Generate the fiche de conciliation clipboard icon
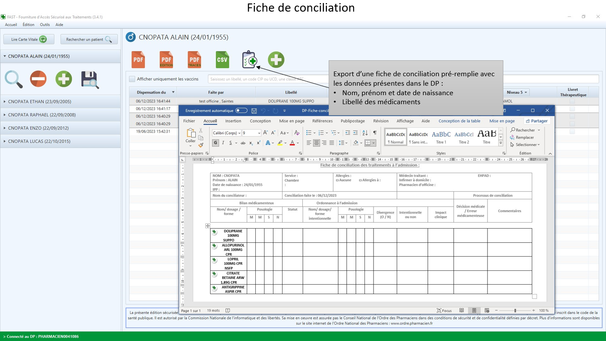Screen dimensions: 606x341 click(248, 59)
